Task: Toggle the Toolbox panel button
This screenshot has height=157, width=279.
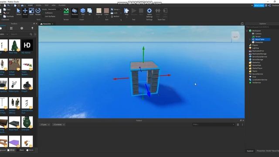Action: click(x=75, y=12)
